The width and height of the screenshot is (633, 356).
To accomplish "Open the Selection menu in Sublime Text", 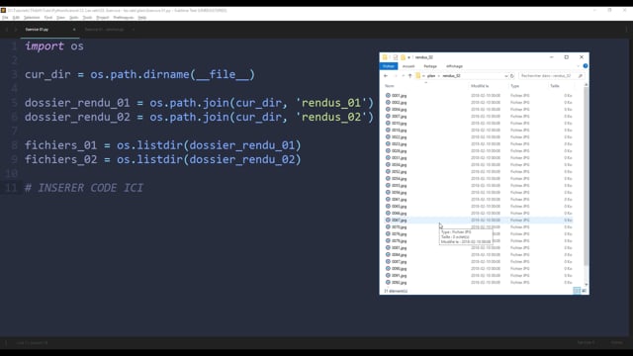I will click(32, 18).
